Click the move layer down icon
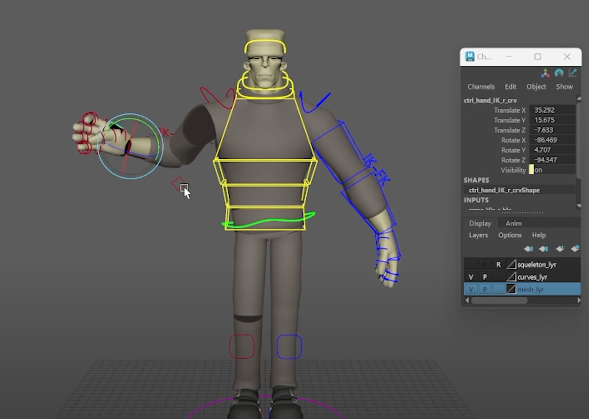This screenshot has height=419, width=589. click(x=543, y=248)
